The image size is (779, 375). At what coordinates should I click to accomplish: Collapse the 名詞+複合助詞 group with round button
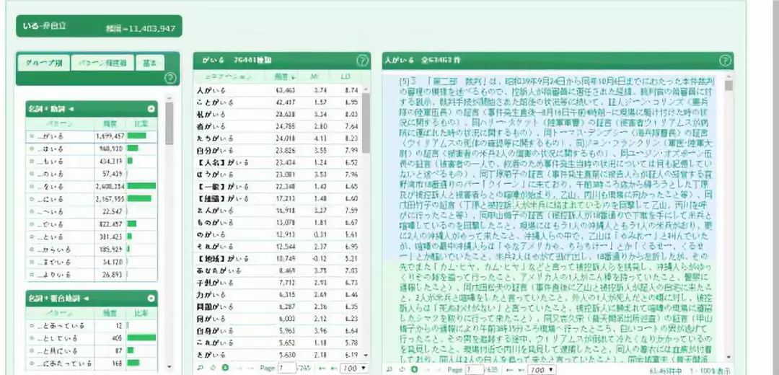pyautogui.click(x=151, y=299)
